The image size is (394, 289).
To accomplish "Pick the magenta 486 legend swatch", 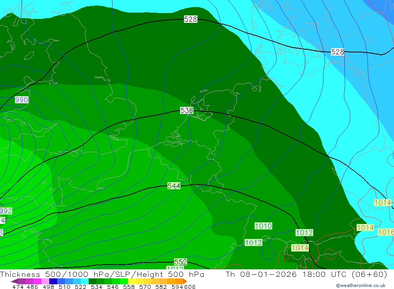I will click(35, 282).
